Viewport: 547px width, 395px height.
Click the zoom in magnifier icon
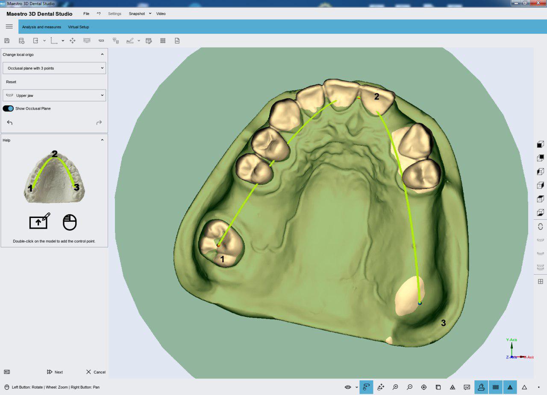pyautogui.click(x=395, y=387)
